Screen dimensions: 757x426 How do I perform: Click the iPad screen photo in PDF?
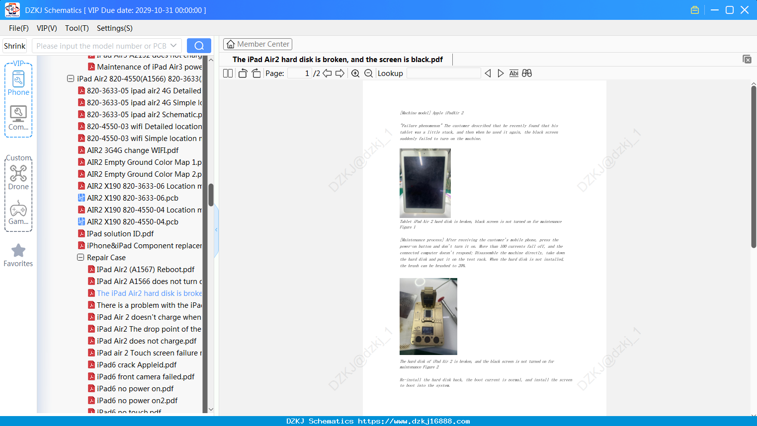[425, 183]
